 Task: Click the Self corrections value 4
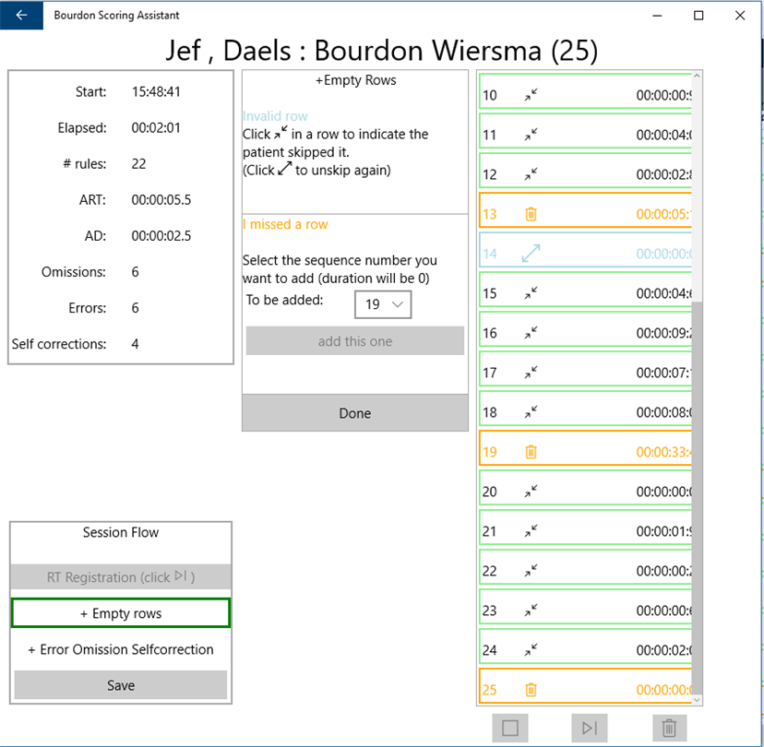[x=135, y=344]
